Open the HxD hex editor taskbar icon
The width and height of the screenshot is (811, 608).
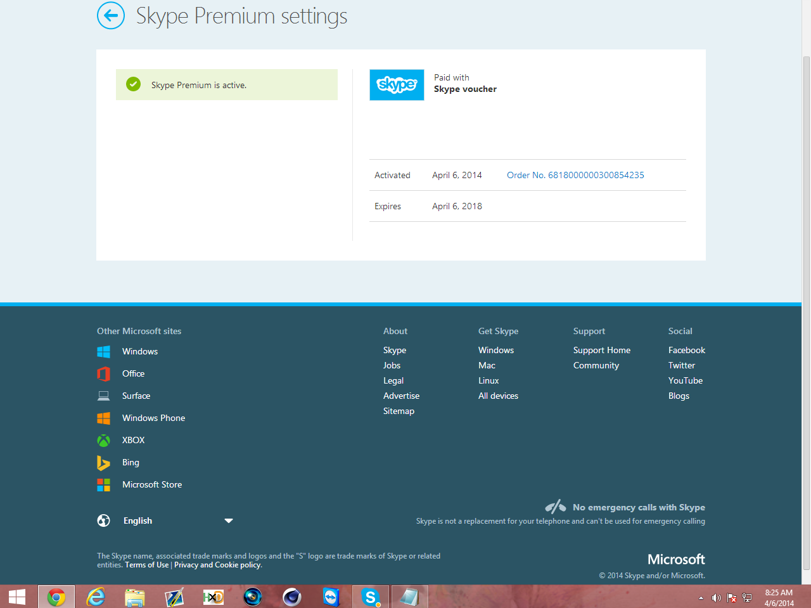click(214, 597)
